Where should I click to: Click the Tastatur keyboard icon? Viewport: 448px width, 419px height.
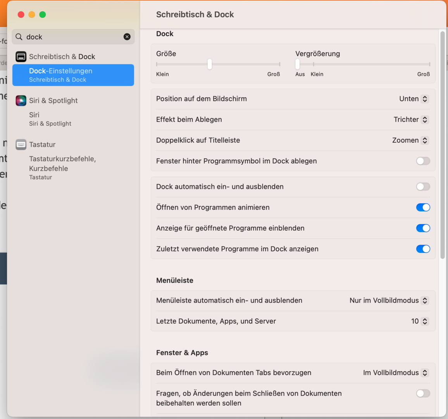tap(21, 145)
